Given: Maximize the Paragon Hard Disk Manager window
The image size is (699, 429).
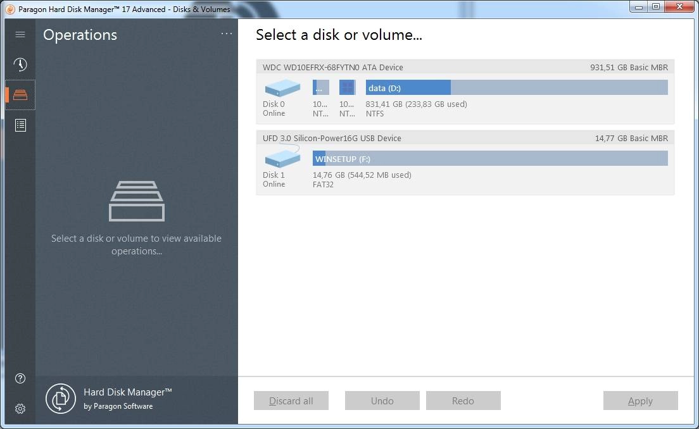Looking at the screenshot, I should [656, 7].
